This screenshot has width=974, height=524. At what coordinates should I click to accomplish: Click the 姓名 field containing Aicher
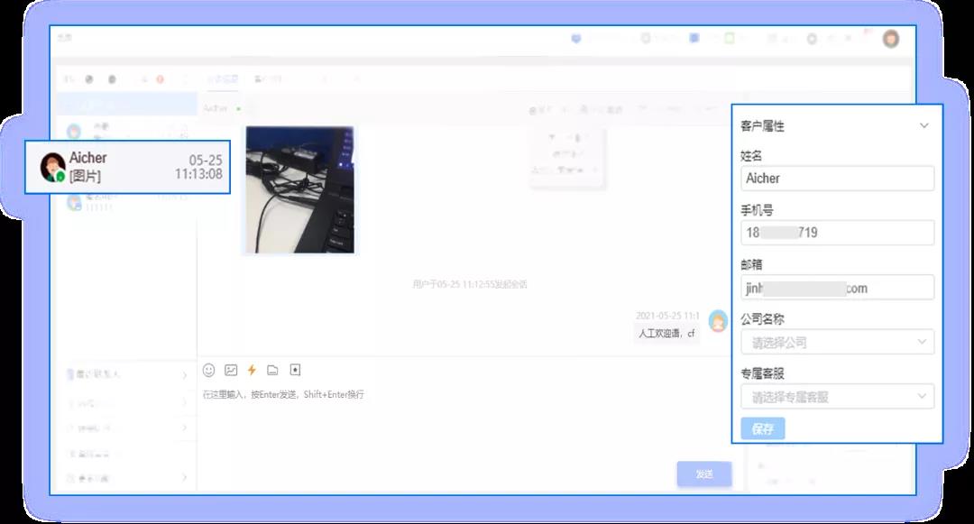coord(837,179)
